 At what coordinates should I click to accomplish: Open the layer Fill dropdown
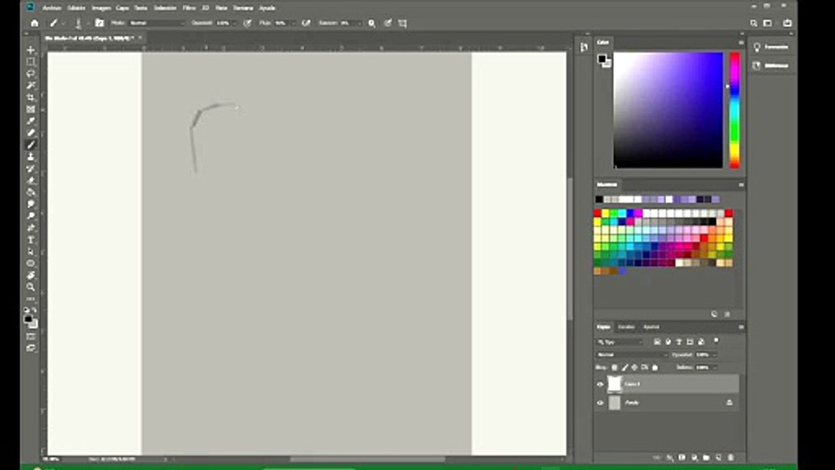pos(714,368)
